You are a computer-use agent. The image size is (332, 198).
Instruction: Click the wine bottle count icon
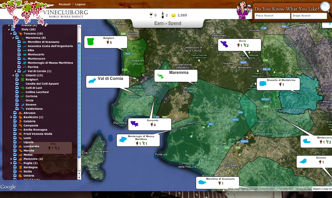click(x=163, y=15)
